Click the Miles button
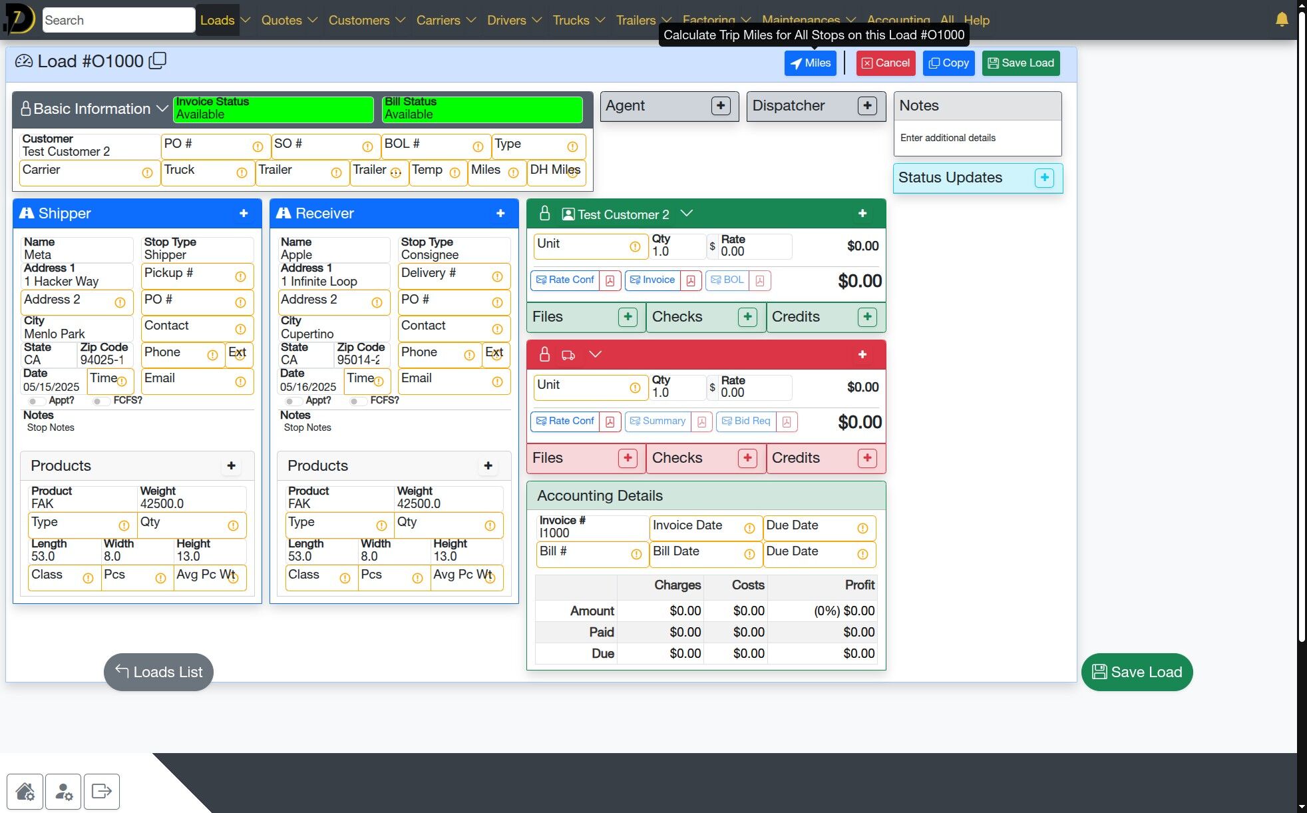 coord(810,63)
